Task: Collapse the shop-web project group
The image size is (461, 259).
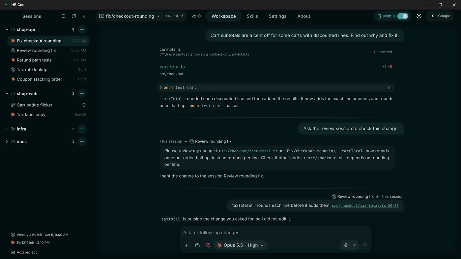Action: 7,93
